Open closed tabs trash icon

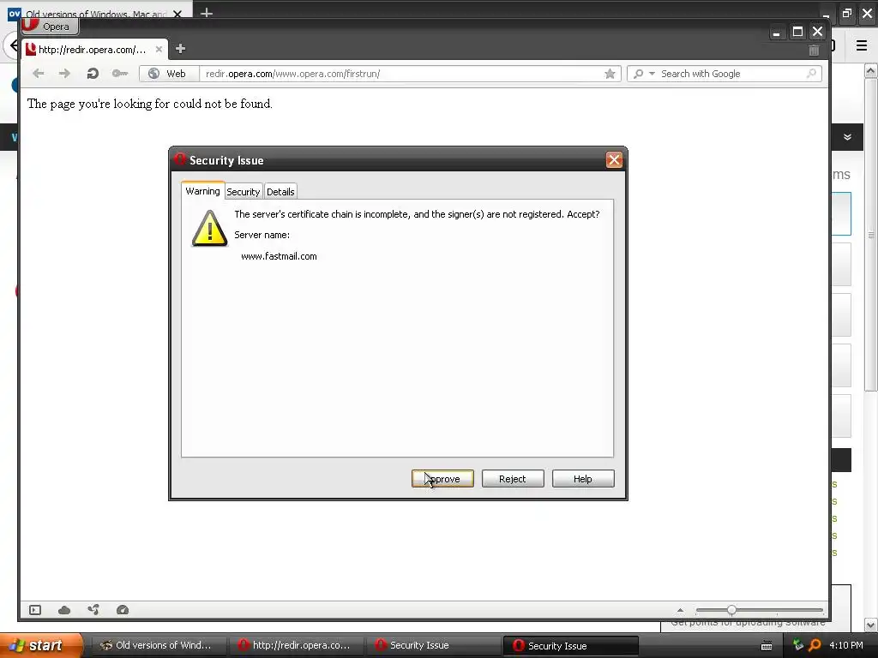814,51
